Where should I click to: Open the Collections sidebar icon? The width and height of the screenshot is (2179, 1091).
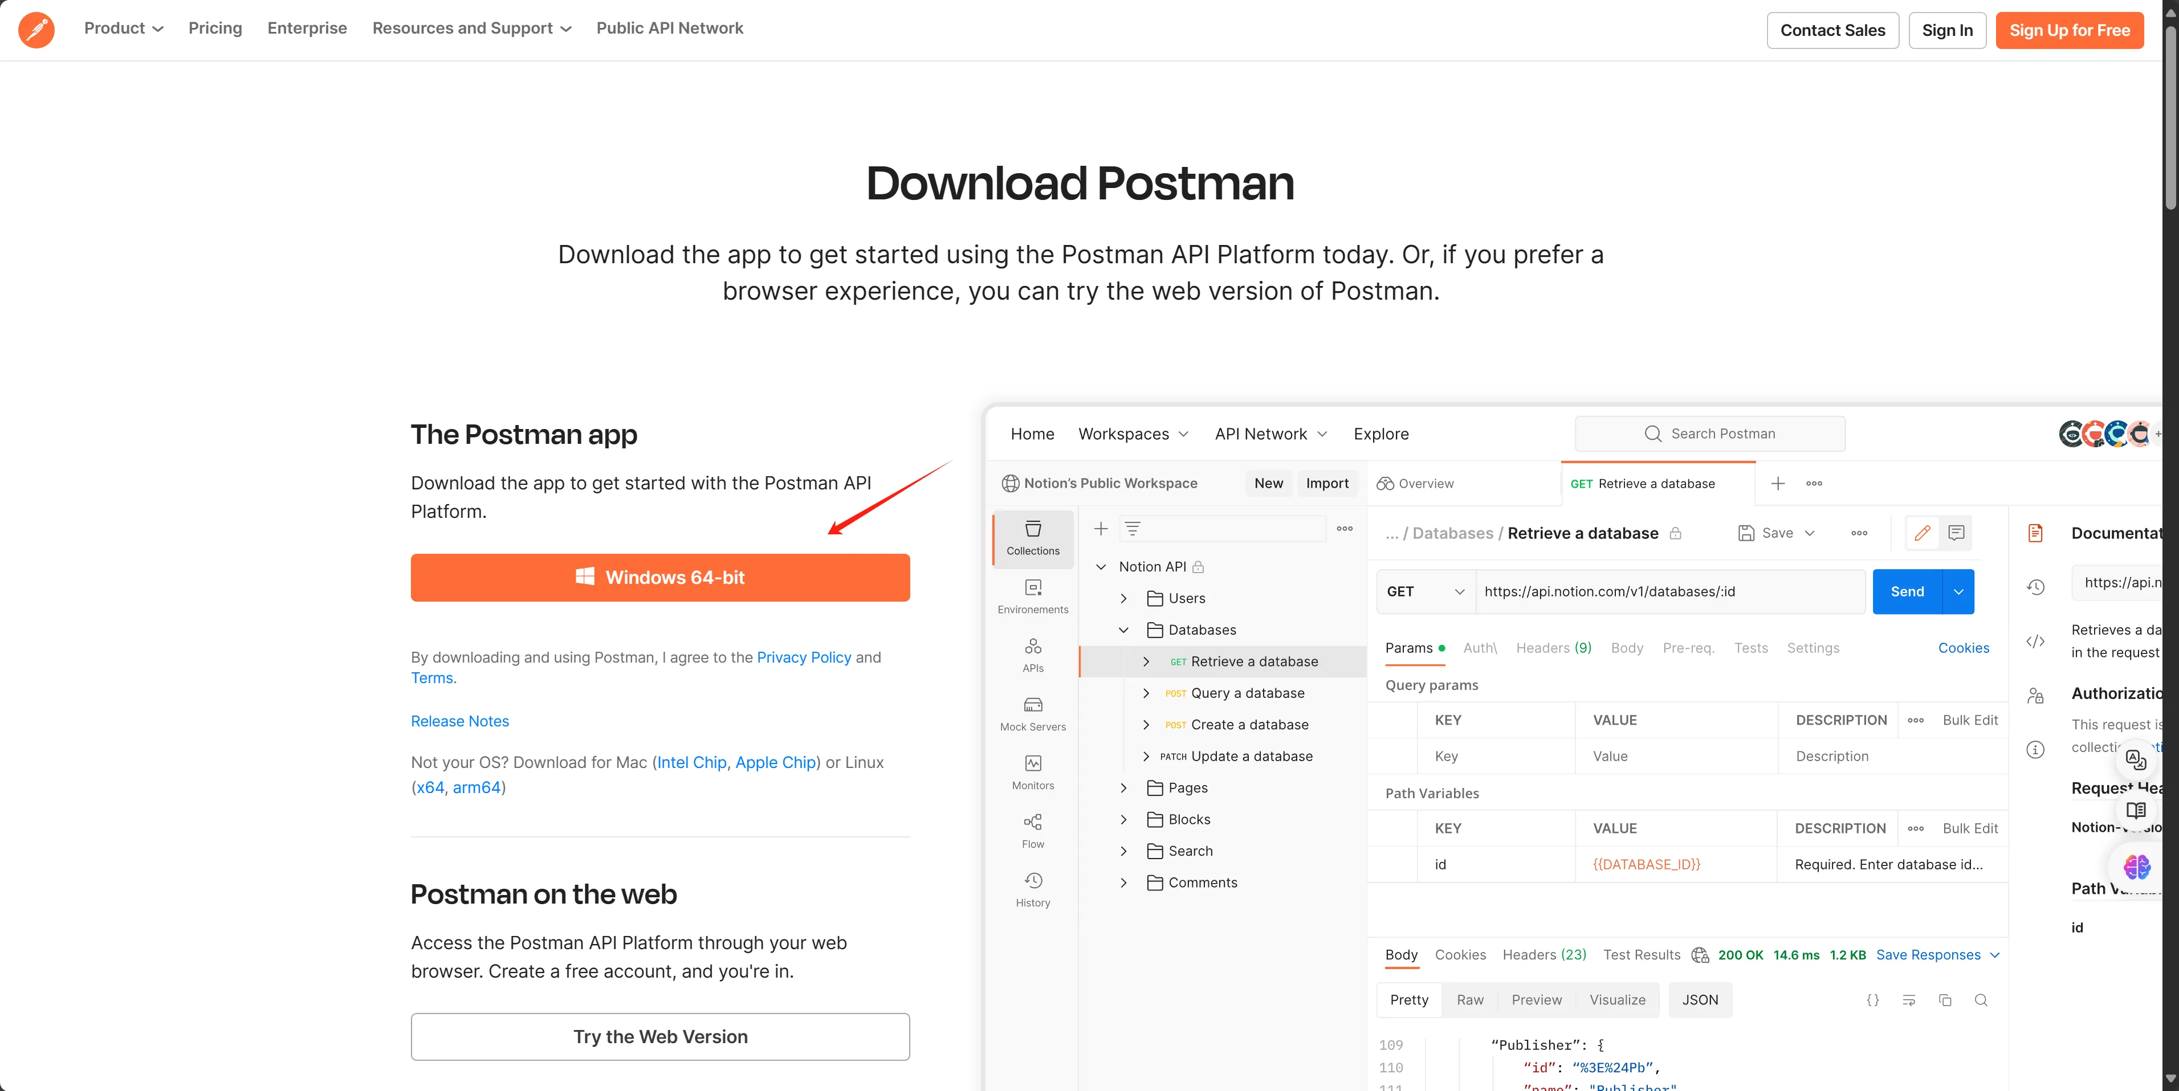(x=1033, y=538)
